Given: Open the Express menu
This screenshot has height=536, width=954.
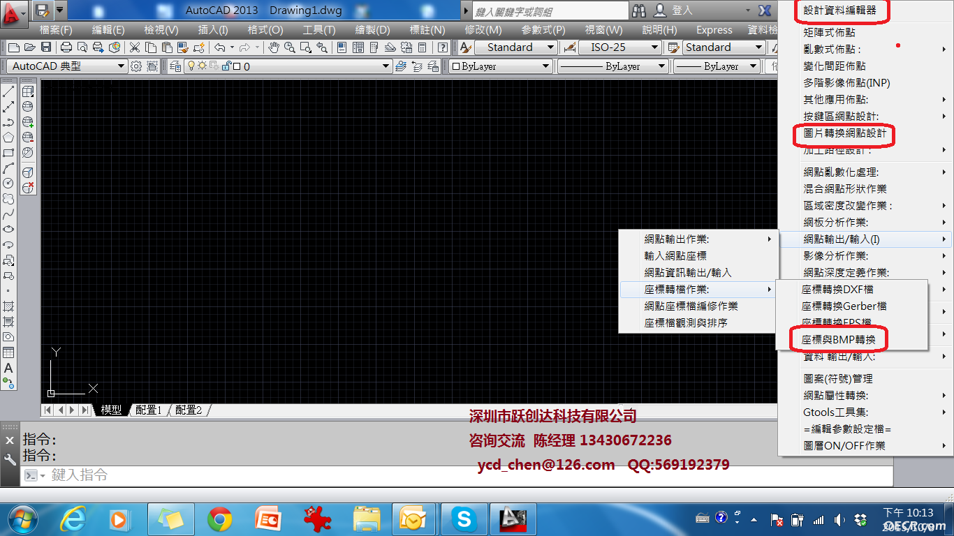Looking at the screenshot, I should pyautogui.click(x=714, y=30).
